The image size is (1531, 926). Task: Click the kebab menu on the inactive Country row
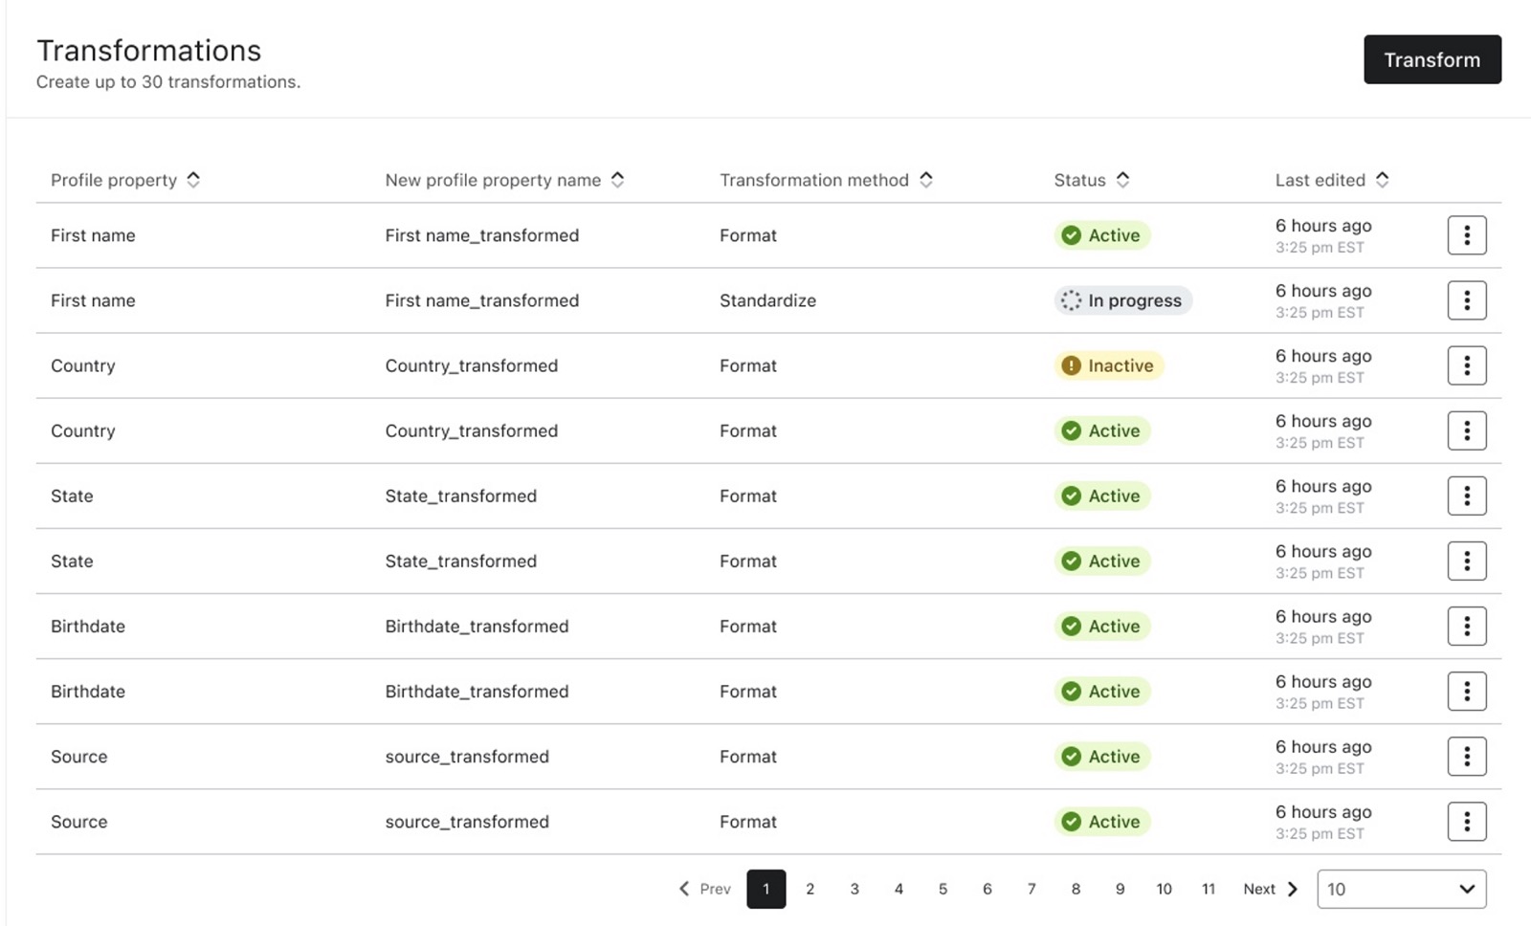pyautogui.click(x=1466, y=364)
